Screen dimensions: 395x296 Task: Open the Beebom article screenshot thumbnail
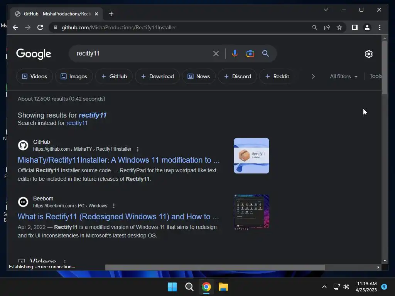click(x=252, y=212)
